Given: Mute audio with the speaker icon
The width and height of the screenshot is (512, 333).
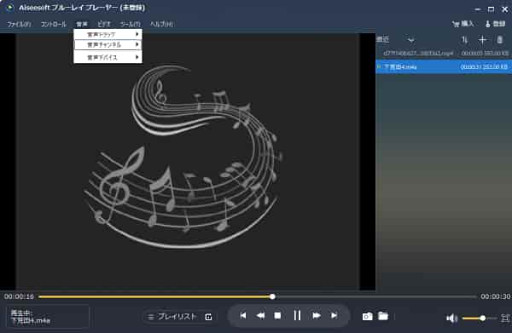Looking at the screenshot, I should coord(452,318).
